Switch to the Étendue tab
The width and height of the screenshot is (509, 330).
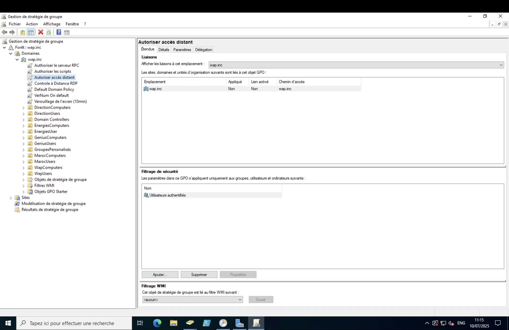148,49
